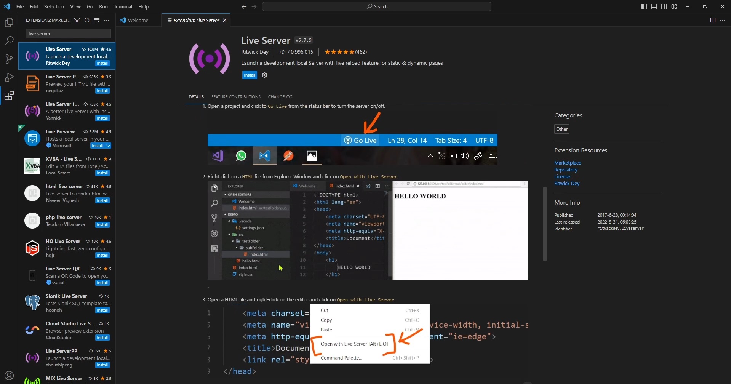
Task: Click the extensions search field
Action: tap(69, 34)
